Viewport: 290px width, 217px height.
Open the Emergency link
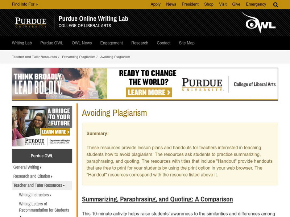pyautogui.click(x=256, y=4)
